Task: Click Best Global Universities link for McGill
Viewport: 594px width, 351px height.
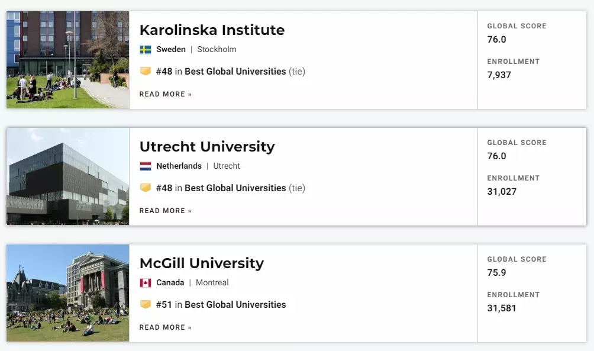Action: tap(235, 304)
